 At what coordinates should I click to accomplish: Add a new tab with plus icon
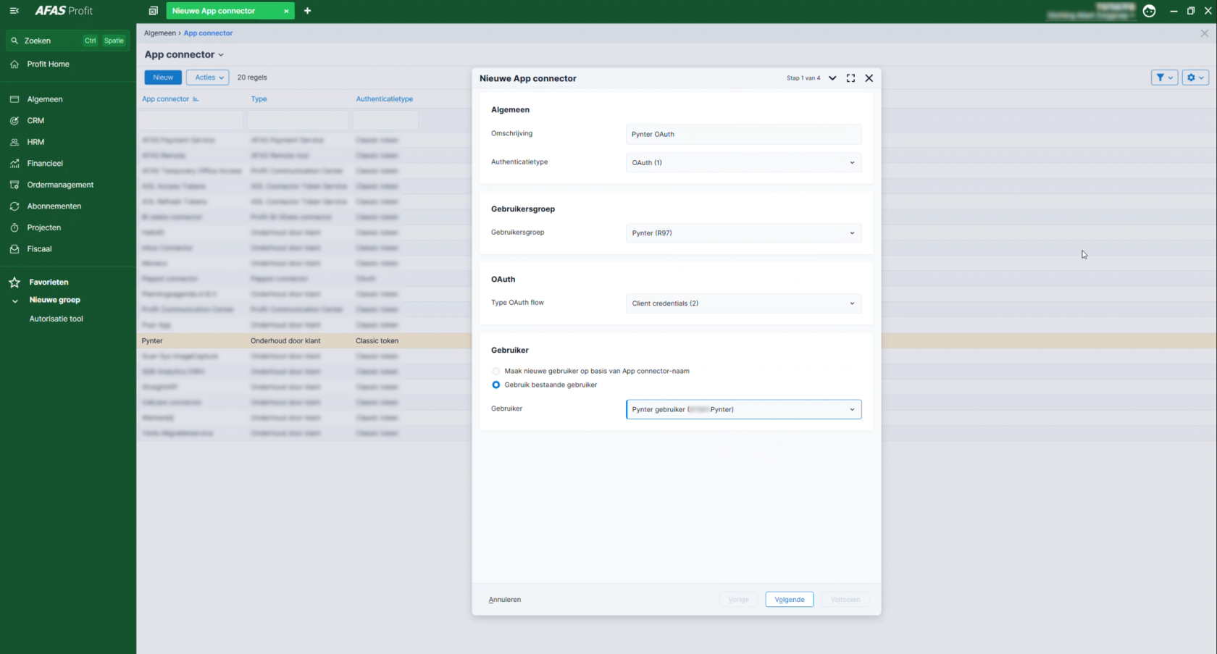[x=307, y=11]
